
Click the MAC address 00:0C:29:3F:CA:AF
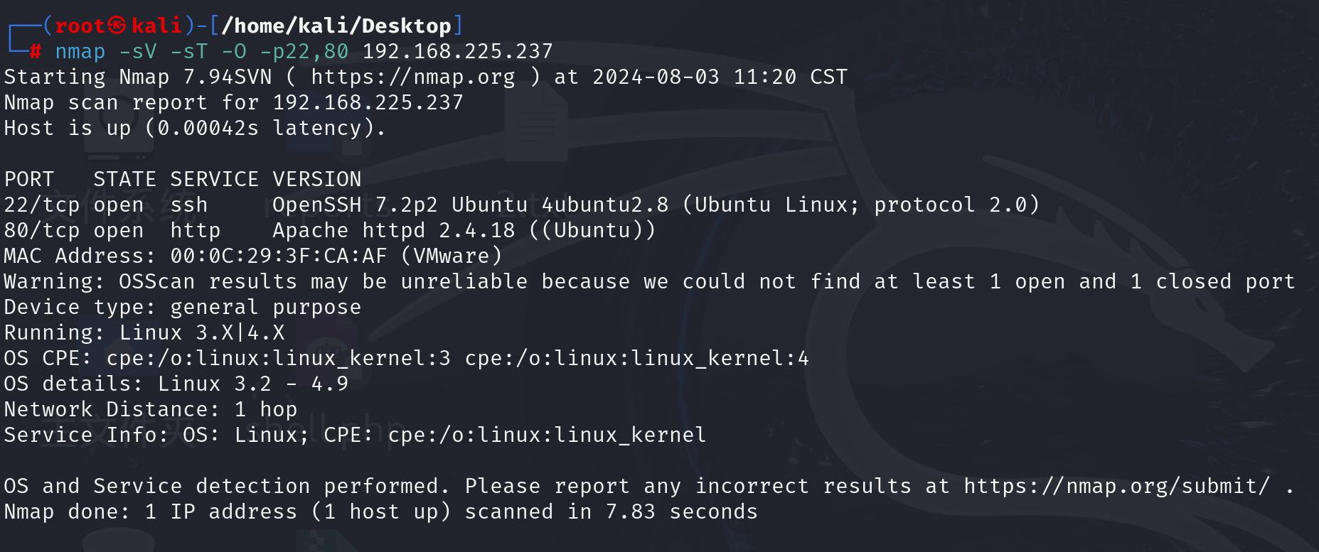pos(279,256)
